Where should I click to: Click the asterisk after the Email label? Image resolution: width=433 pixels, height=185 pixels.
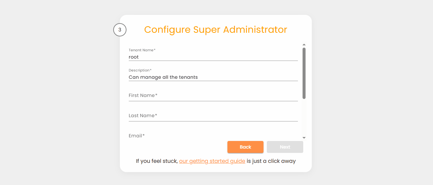pyautogui.click(x=144, y=135)
